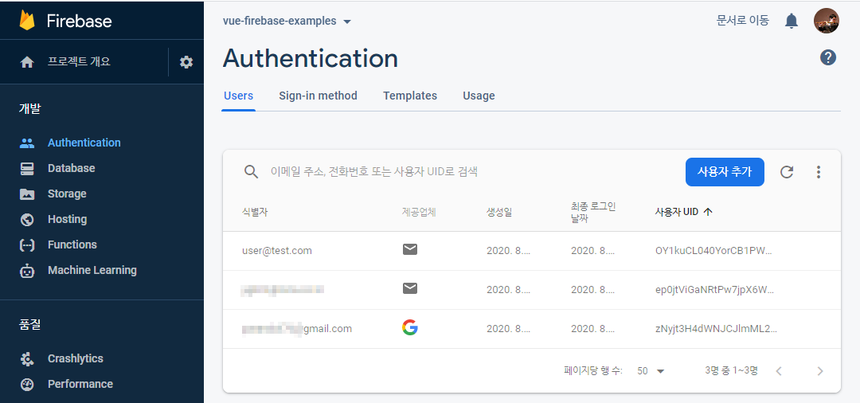860x403 pixels.
Task: Click the 생성일 column header
Action: (499, 212)
